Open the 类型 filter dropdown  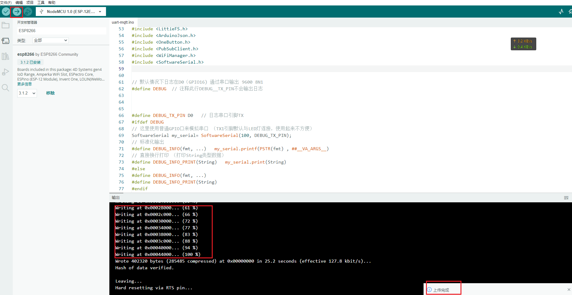point(50,40)
